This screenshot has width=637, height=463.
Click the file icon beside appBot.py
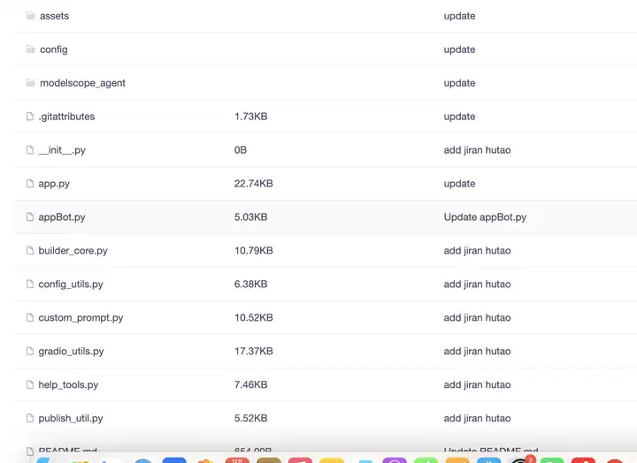(x=30, y=216)
